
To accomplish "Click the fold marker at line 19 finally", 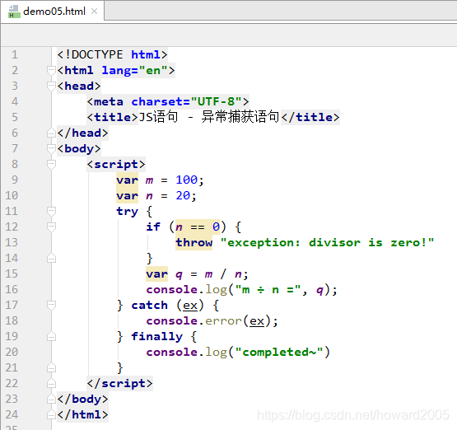I will click(x=51, y=336).
